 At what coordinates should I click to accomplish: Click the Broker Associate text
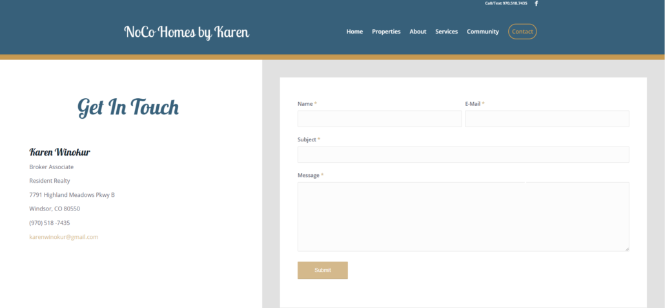click(51, 167)
